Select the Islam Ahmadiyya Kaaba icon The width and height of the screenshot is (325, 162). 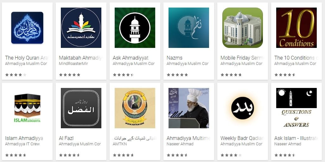click(x=27, y=108)
